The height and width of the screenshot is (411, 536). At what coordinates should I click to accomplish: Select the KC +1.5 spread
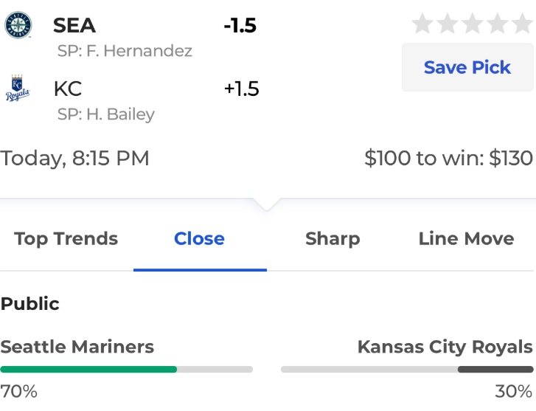pyautogui.click(x=242, y=89)
